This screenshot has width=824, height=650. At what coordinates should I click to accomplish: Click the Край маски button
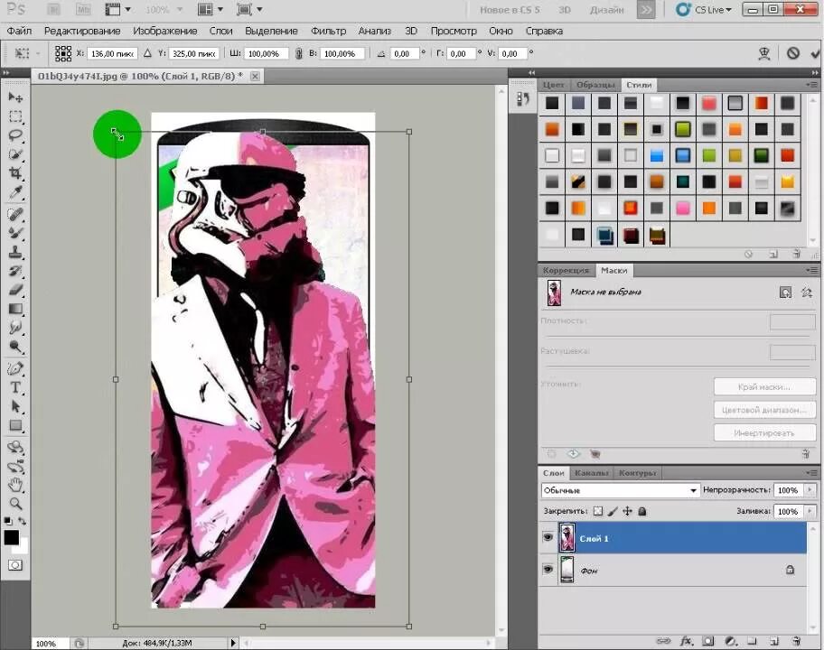click(x=764, y=387)
